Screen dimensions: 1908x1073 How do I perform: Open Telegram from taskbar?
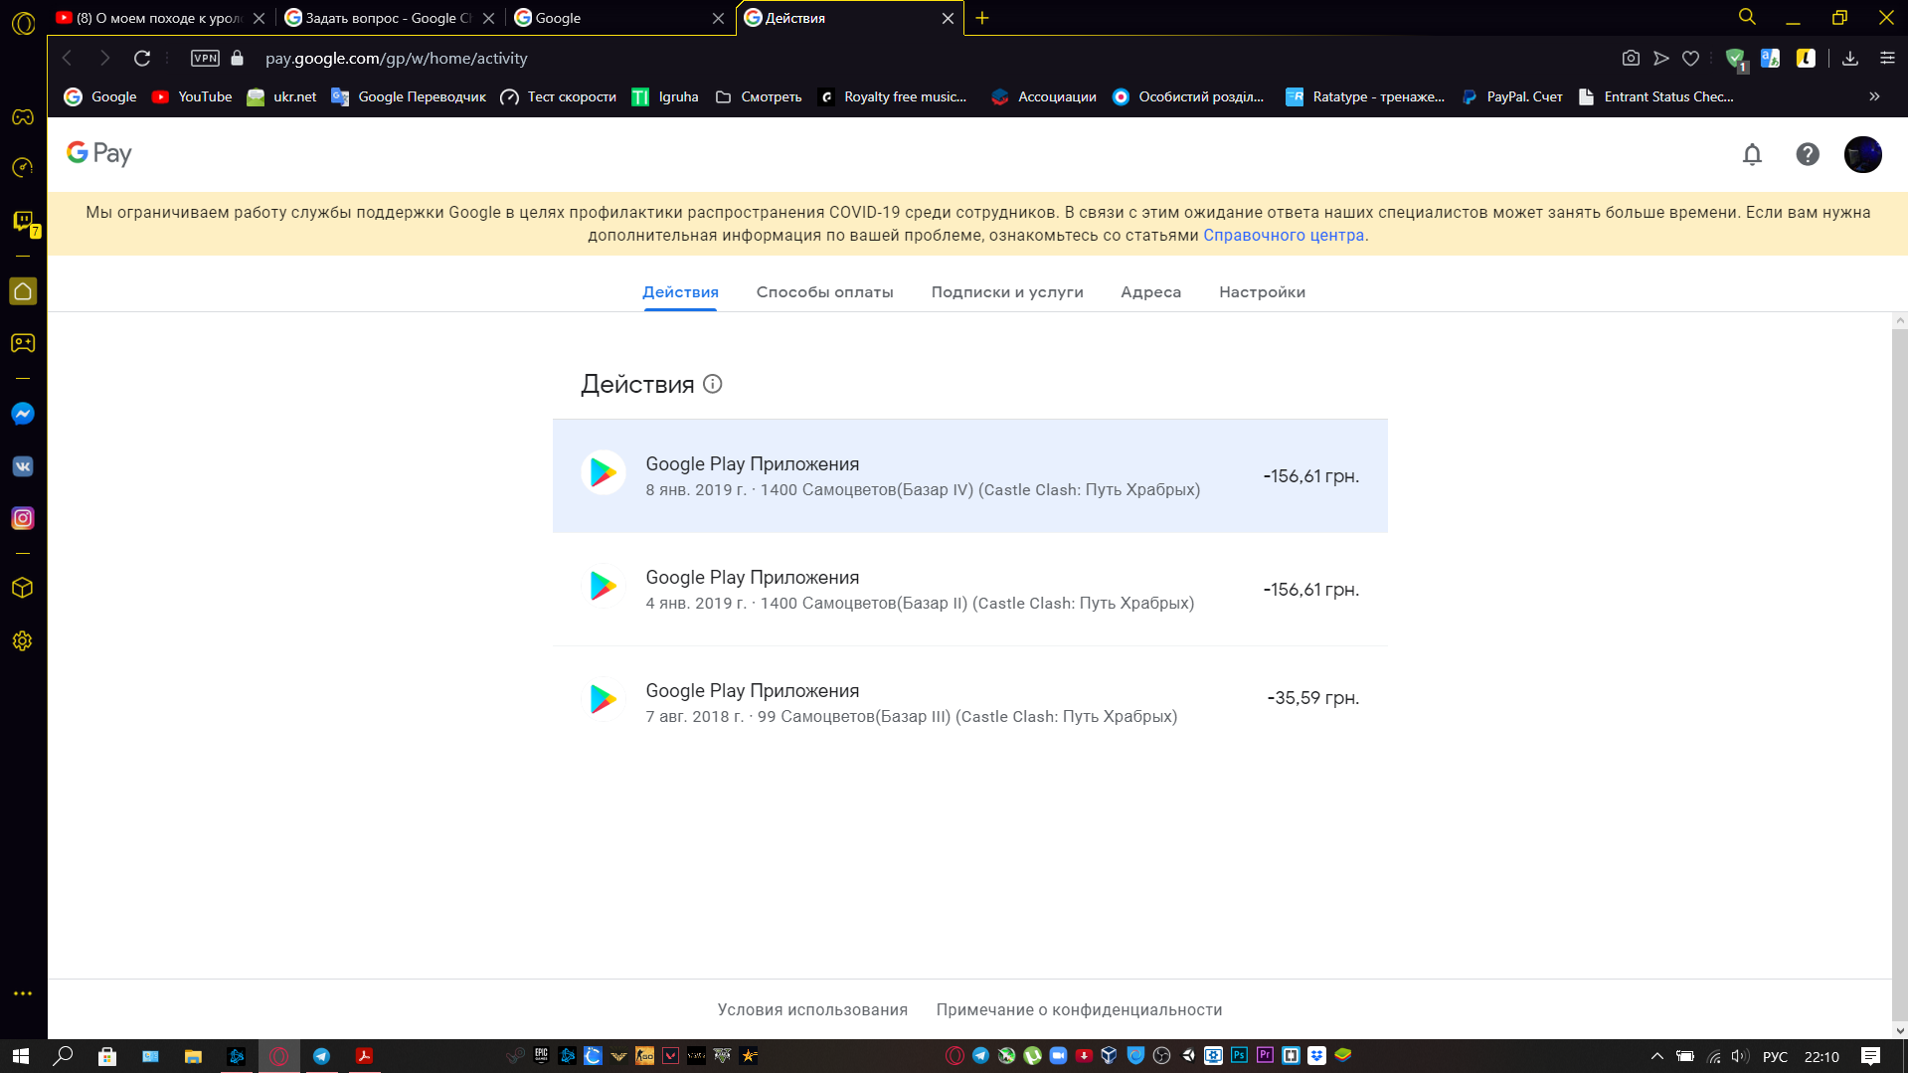pyautogui.click(x=321, y=1056)
